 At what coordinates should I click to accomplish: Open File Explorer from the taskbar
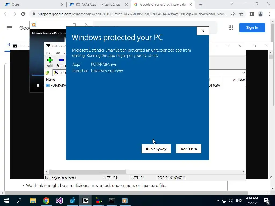33,201
